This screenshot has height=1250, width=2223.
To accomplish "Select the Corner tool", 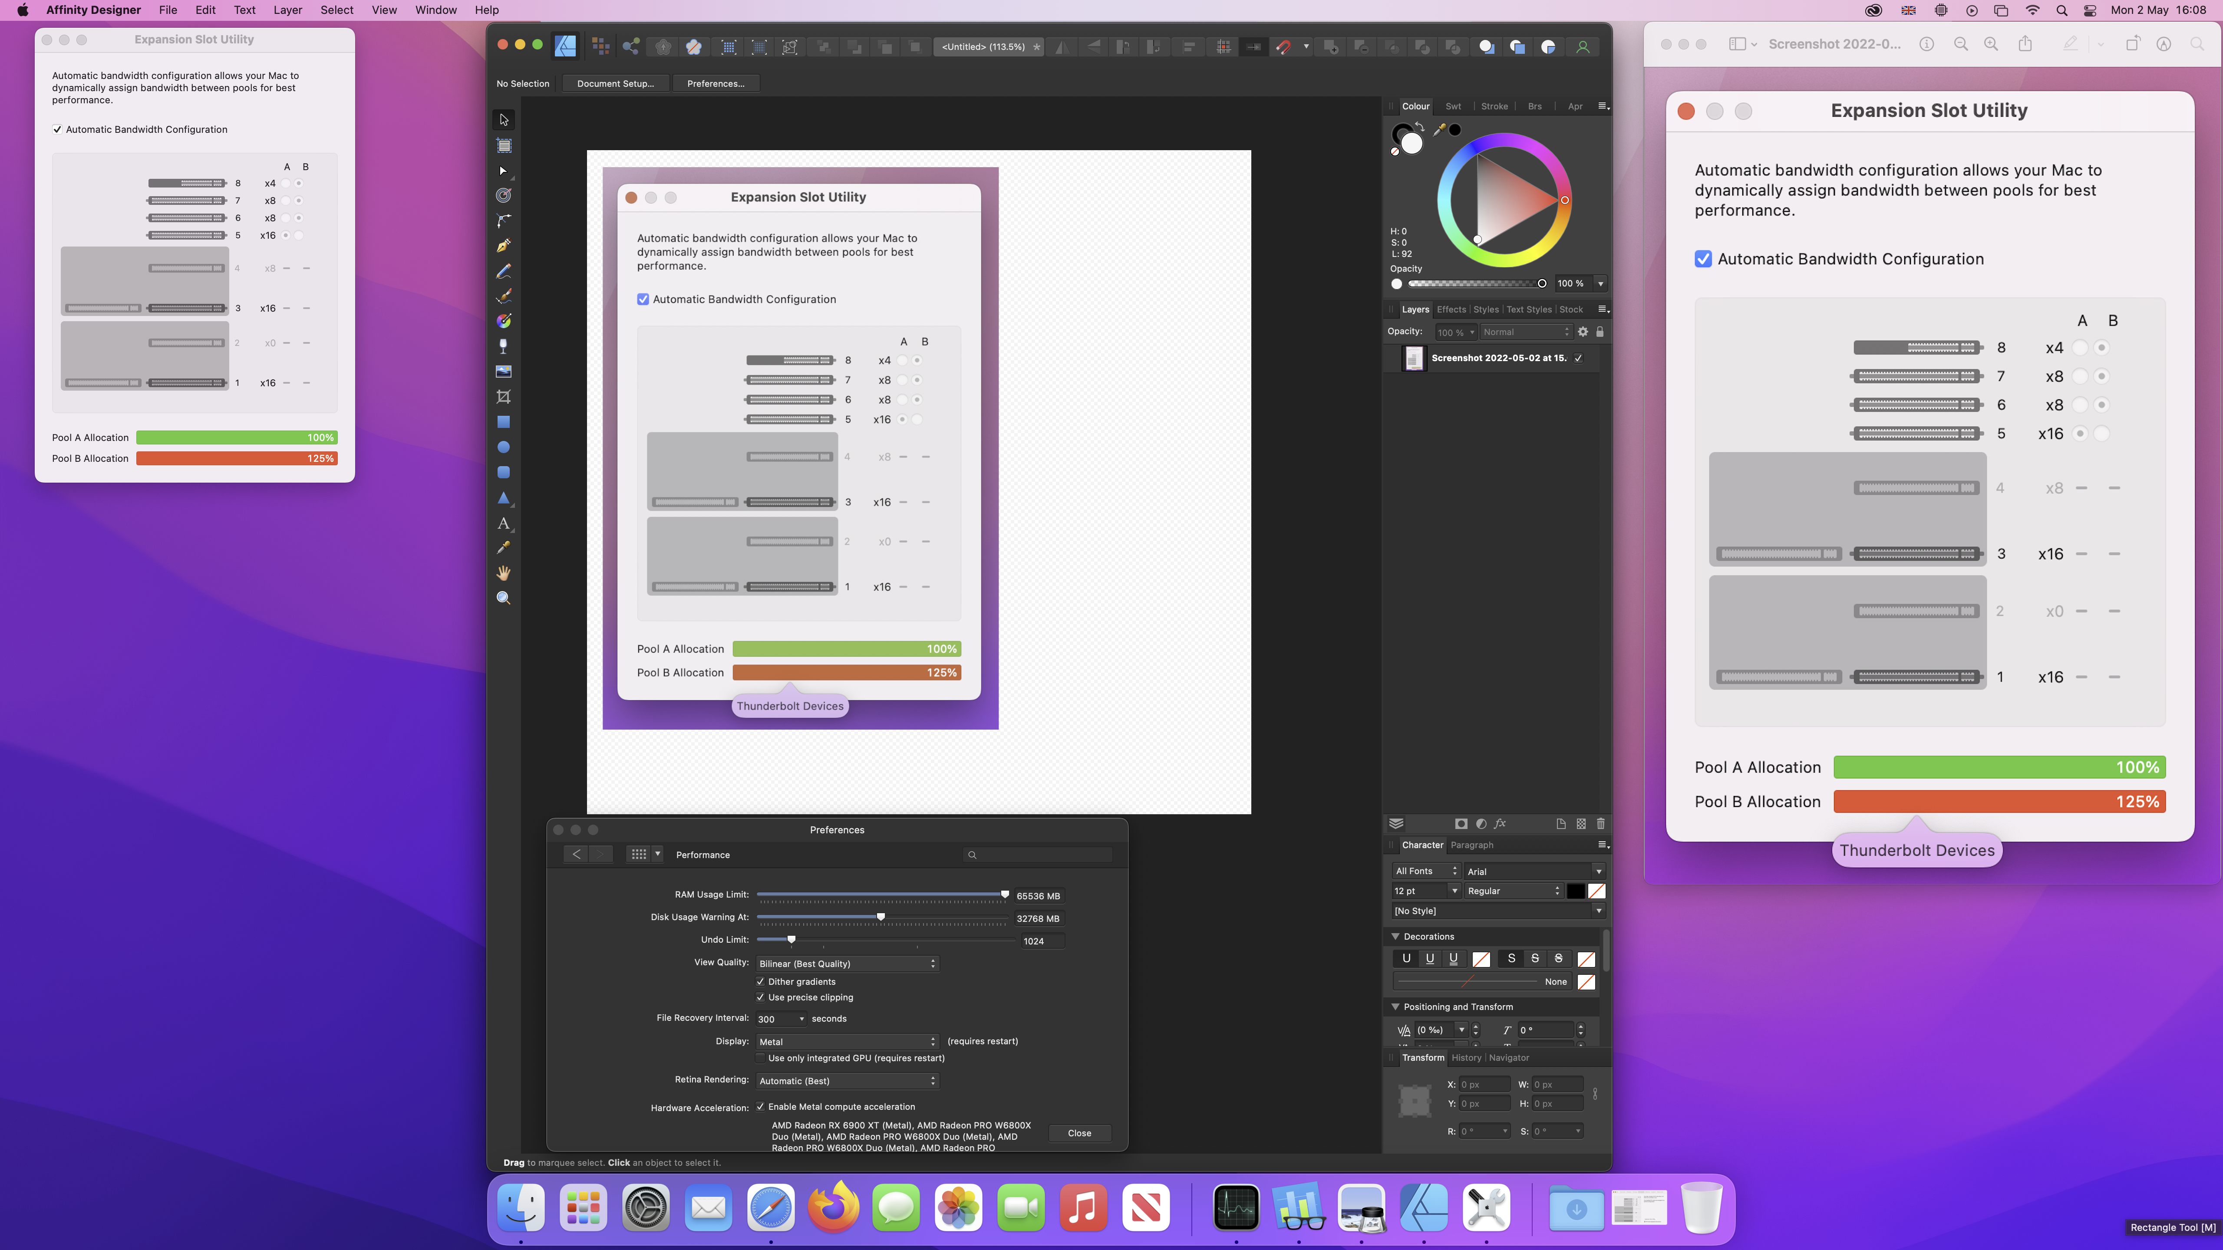I will pos(504,221).
